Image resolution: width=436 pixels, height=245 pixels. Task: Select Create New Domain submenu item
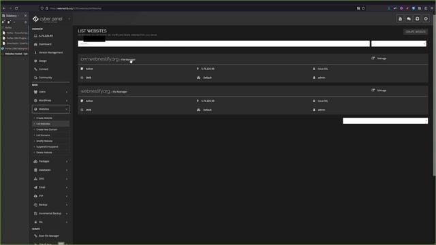coord(46,130)
